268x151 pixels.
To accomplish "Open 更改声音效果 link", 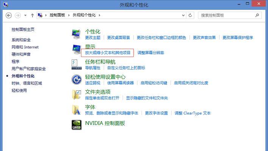I will pos(204,37).
